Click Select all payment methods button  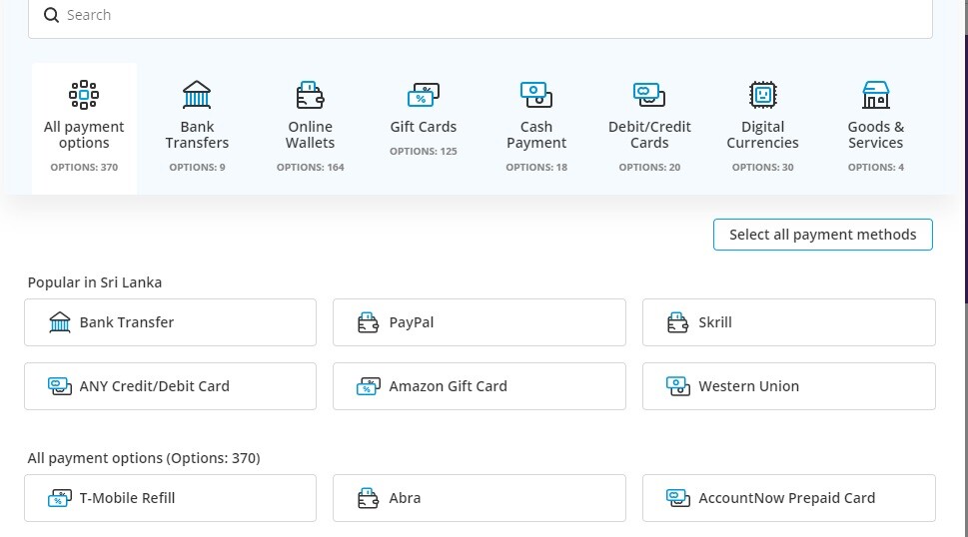pyautogui.click(x=823, y=235)
